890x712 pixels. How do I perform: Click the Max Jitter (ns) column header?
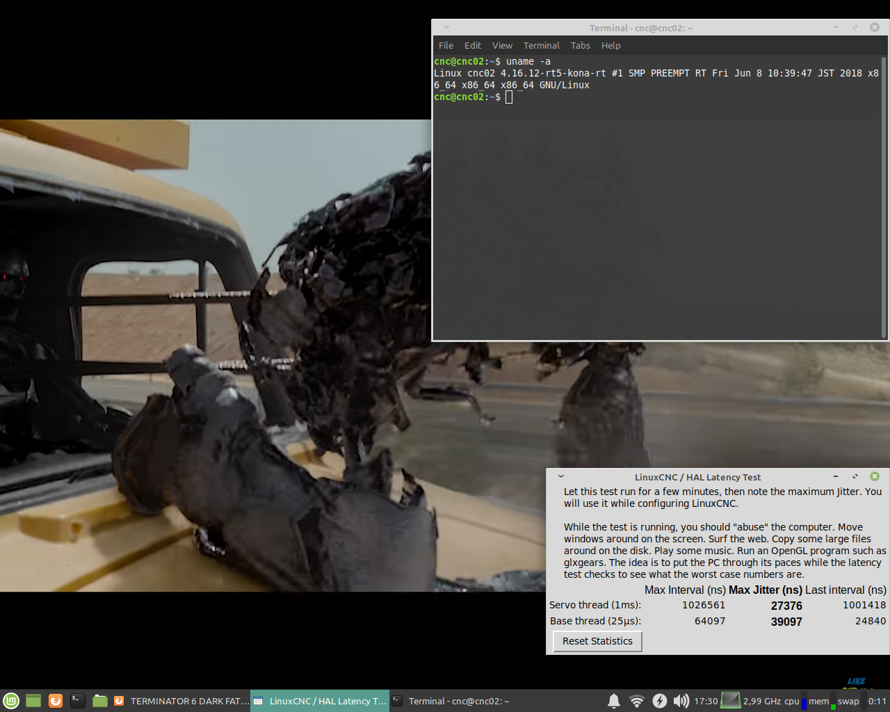(x=766, y=590)
